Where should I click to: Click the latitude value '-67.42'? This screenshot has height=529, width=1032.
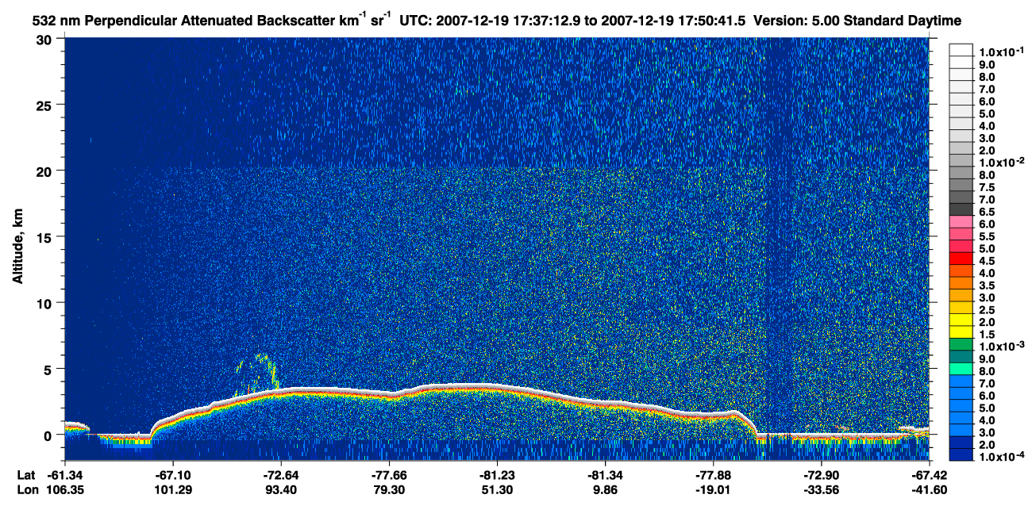click(x=929, y=475)
